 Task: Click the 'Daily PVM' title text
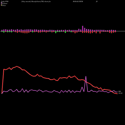click(5, 1)
